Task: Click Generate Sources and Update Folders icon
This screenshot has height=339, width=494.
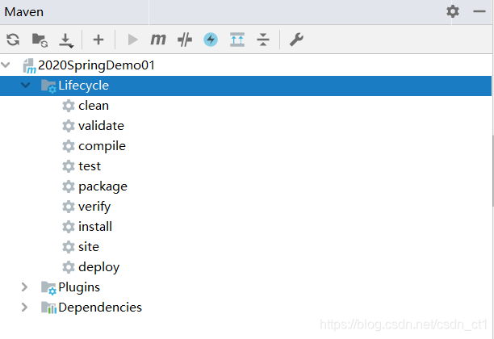Action: pyautogui.click(x=40, y=40)
